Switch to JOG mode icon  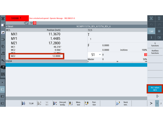159,18
